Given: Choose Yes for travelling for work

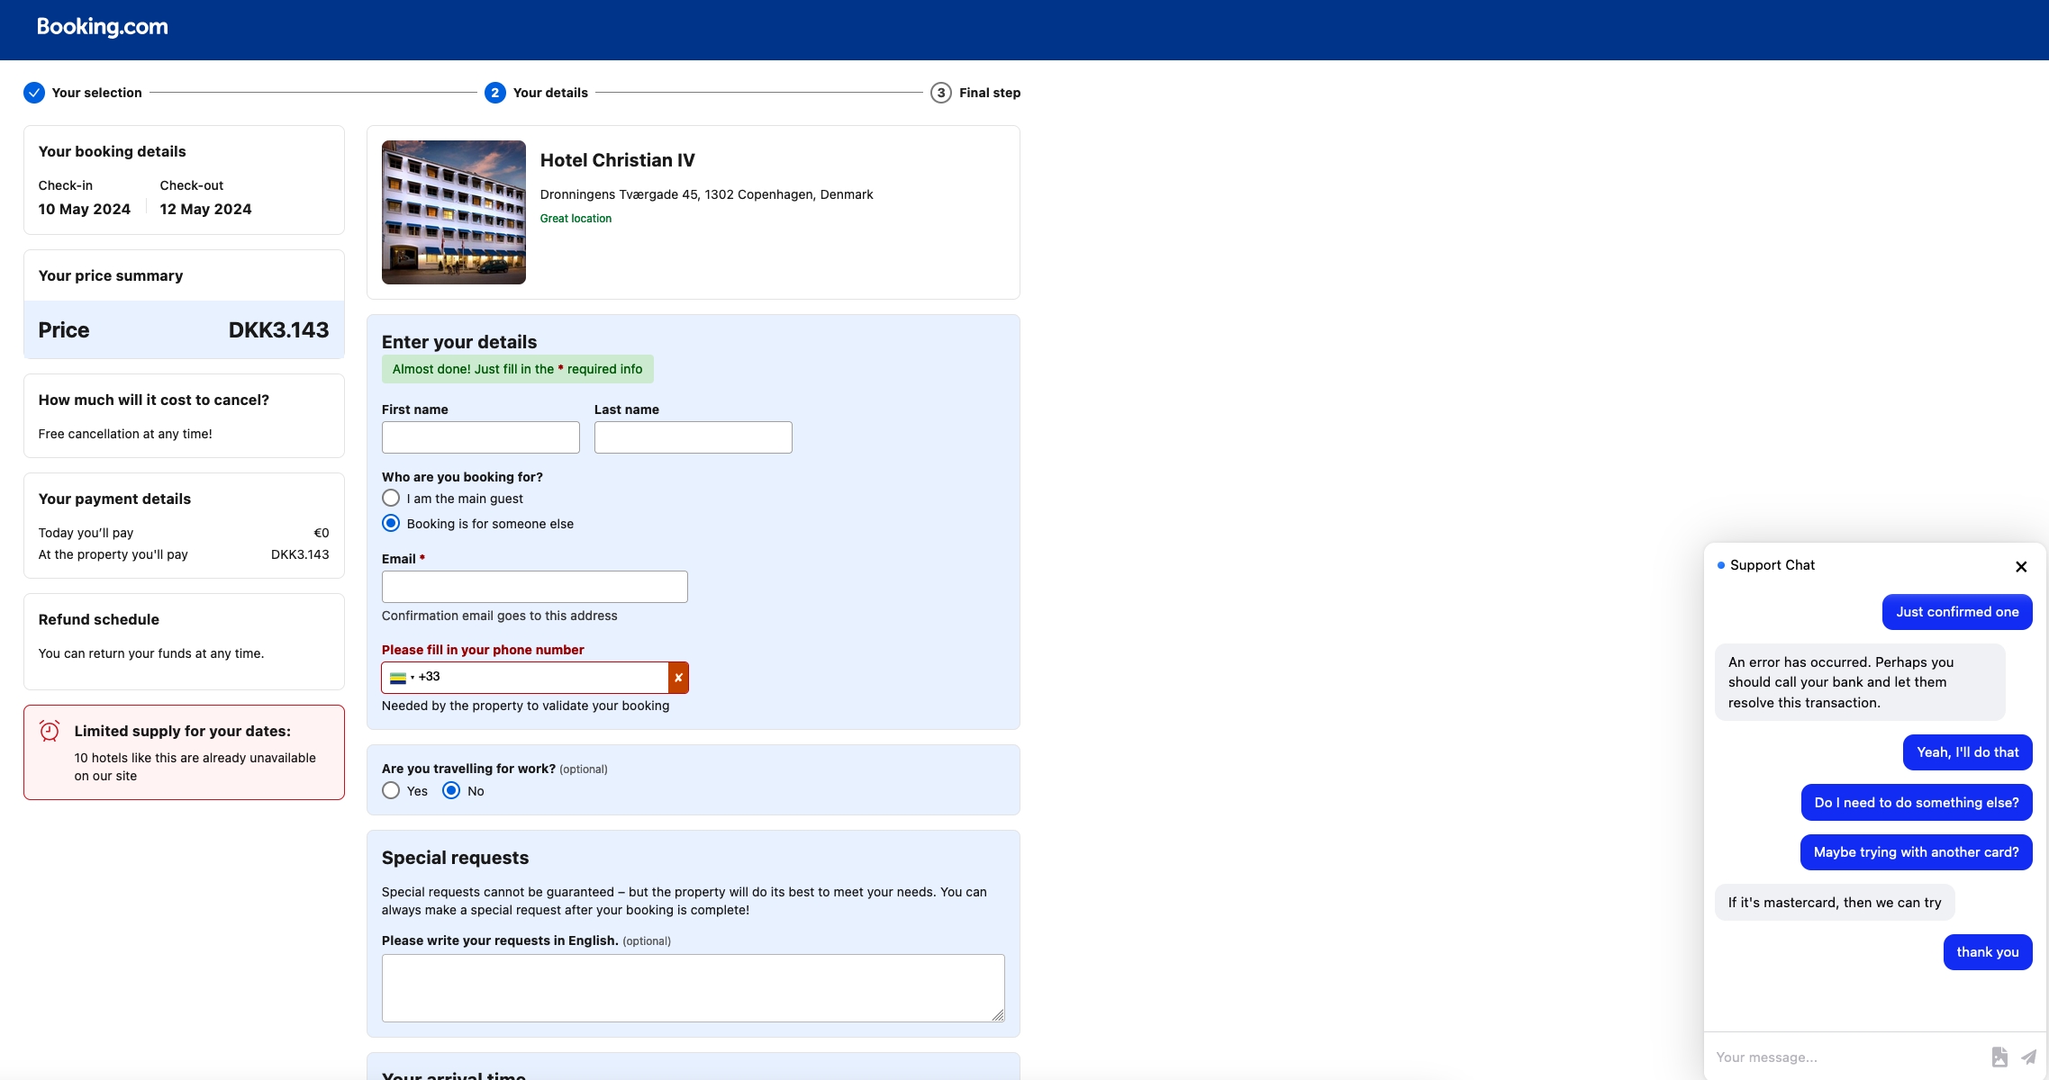Looking at the screenshot, I should (x=391, y=790).
